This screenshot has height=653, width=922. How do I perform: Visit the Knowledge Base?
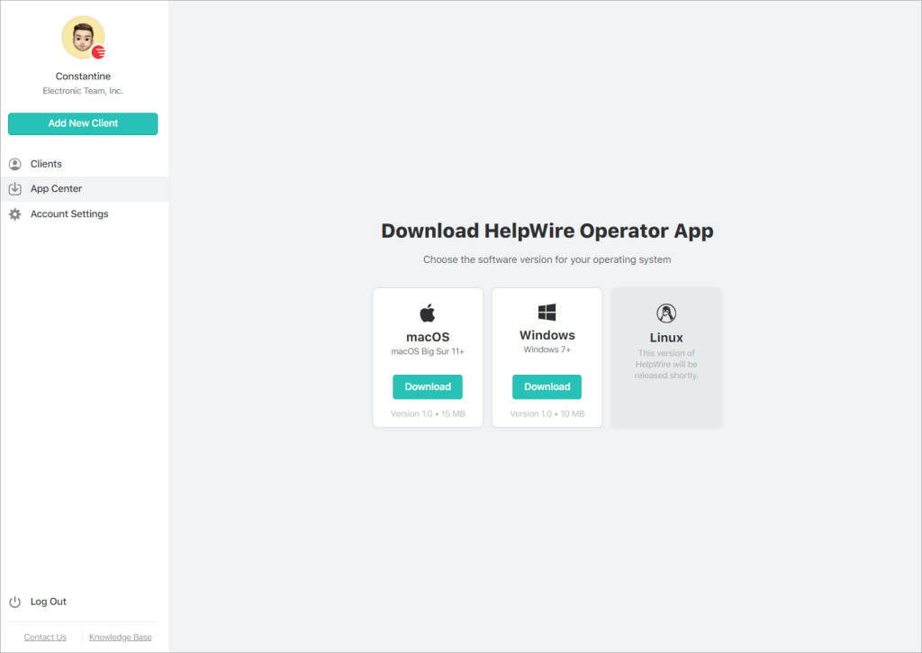coord(120,636)
